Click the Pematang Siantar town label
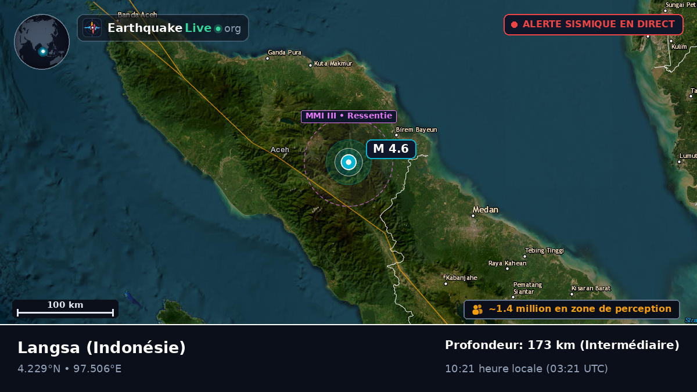Viewport: 697px width, 392px height. 527,288
